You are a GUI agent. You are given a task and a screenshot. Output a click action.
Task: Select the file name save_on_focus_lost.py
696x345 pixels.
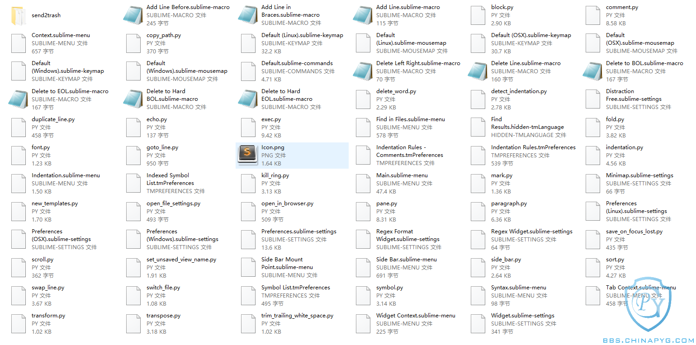(x=634, y=232)
